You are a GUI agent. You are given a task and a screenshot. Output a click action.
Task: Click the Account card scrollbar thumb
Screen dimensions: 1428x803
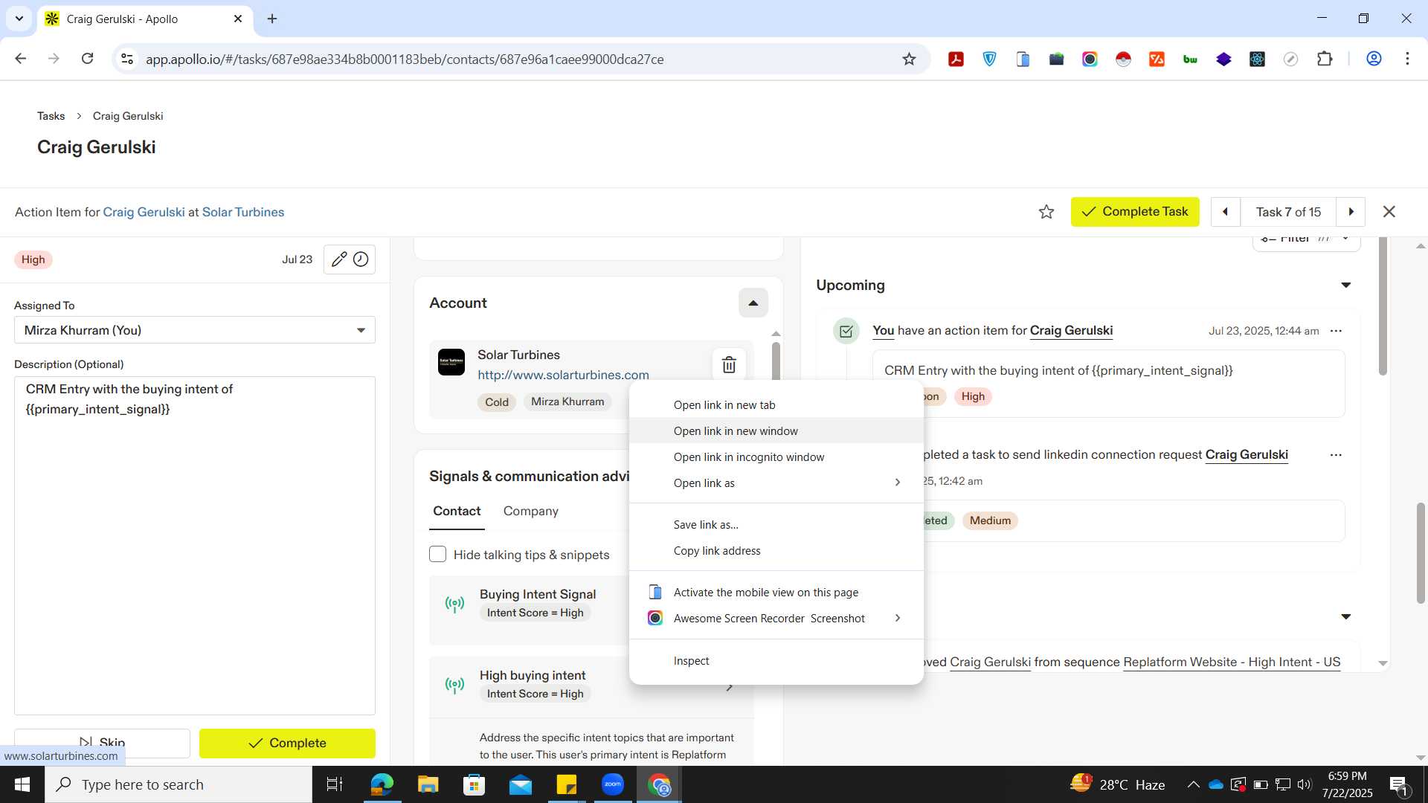click(776, 361)
